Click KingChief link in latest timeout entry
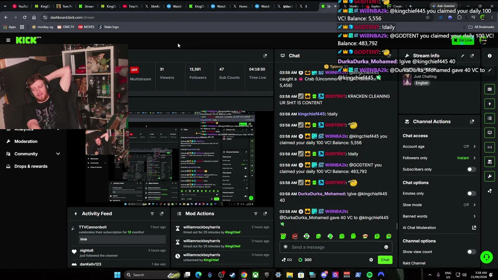 tap(233, 232)
